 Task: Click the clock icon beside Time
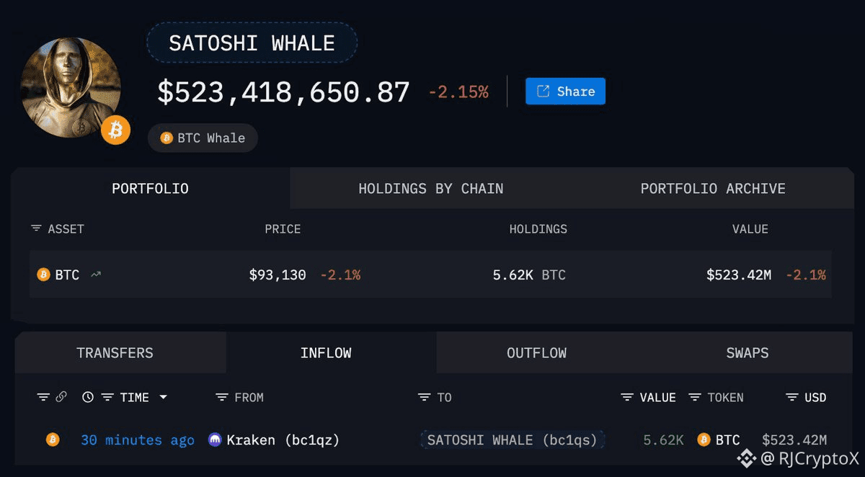[x=88, y=397]
